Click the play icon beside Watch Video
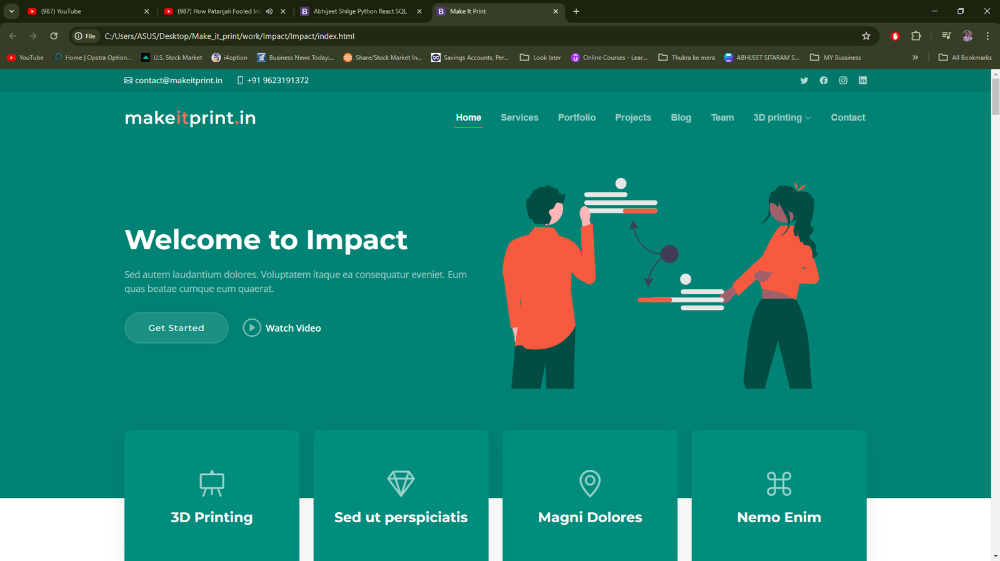The image size is (1000, 561). pyautogui.click(x=251, y=328)
